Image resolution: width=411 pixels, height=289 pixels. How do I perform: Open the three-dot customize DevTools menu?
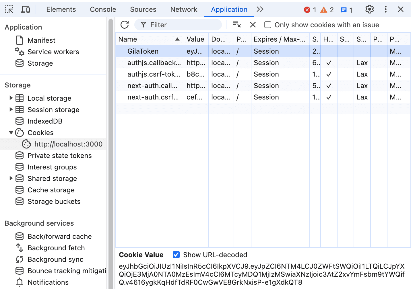[385, 9]
